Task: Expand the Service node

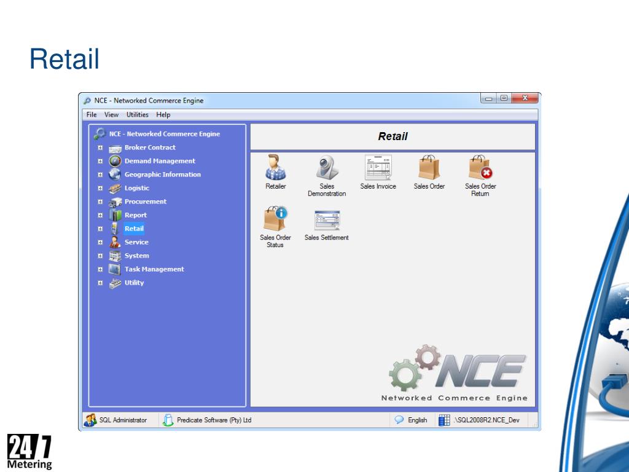Action: [100, 242]
